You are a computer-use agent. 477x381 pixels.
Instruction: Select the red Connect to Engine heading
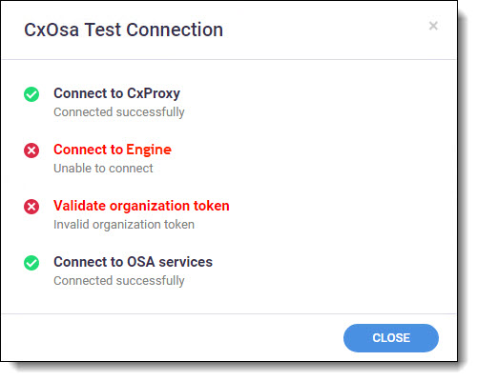pos(113,150)
